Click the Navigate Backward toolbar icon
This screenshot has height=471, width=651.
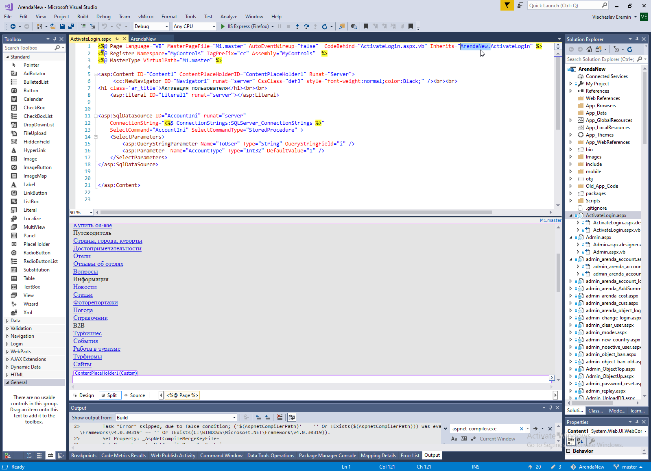[x=13, y=26]
